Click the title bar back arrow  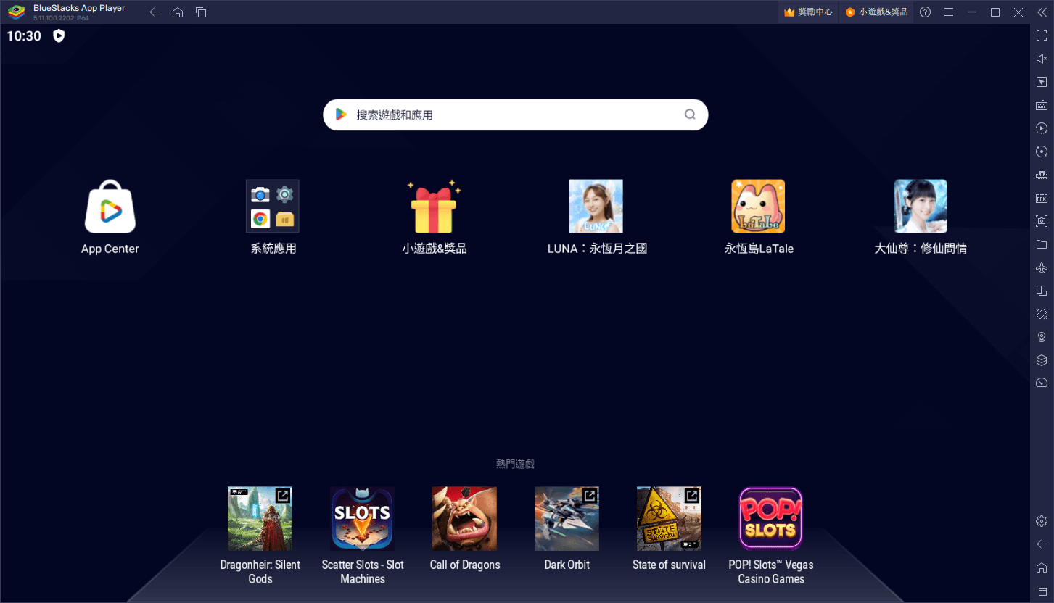click(155, 12)
